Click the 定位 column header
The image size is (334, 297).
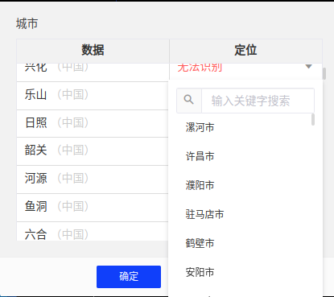coord(245,51)
